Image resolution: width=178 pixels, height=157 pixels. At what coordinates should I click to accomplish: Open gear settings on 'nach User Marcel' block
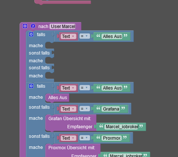pos(25,26)
